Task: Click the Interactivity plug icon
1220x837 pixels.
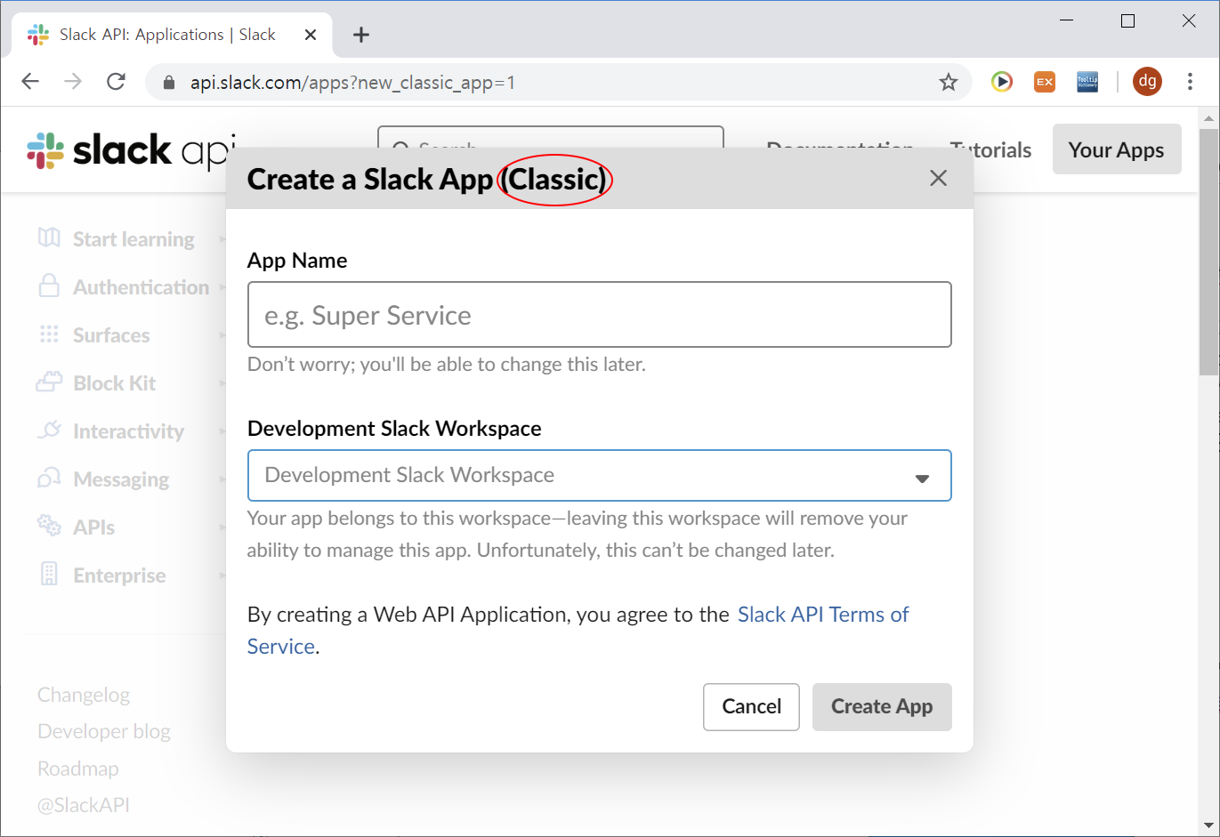Action: (x=49, y=430)
